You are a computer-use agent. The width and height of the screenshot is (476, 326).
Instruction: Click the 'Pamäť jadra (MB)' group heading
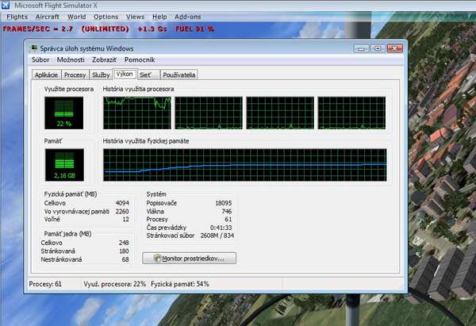pos(67,234)
